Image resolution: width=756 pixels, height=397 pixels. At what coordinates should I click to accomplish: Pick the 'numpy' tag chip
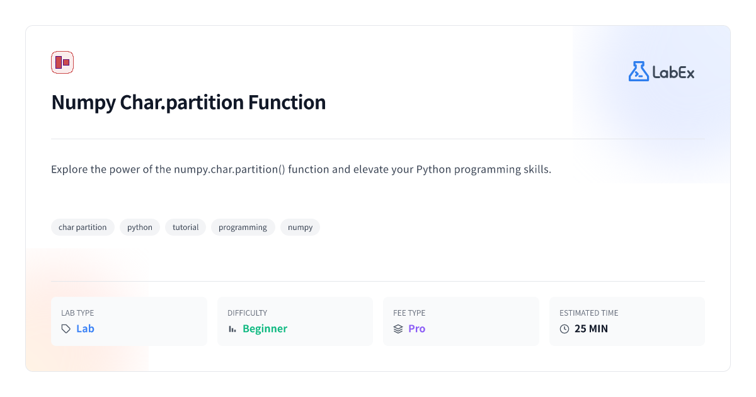pyautogui.click(x=300, y=227)
